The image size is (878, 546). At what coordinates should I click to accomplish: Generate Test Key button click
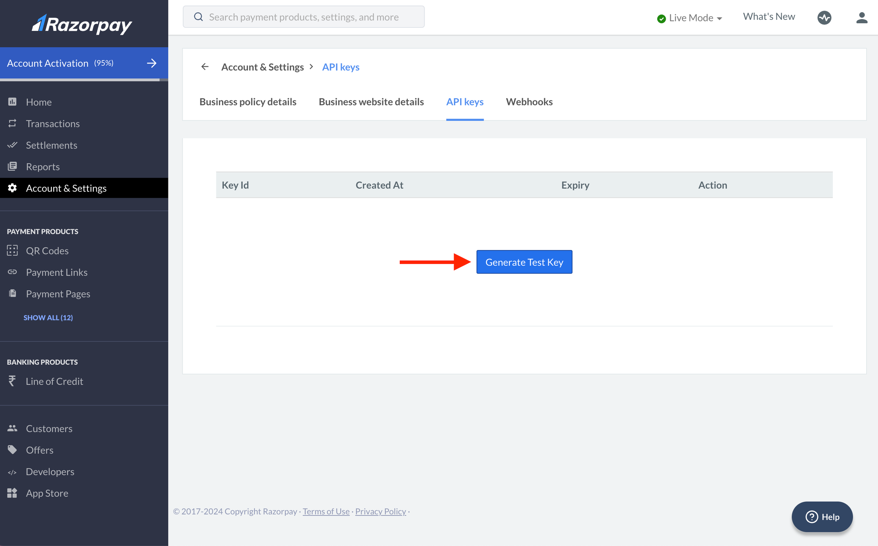pos(524,262)
